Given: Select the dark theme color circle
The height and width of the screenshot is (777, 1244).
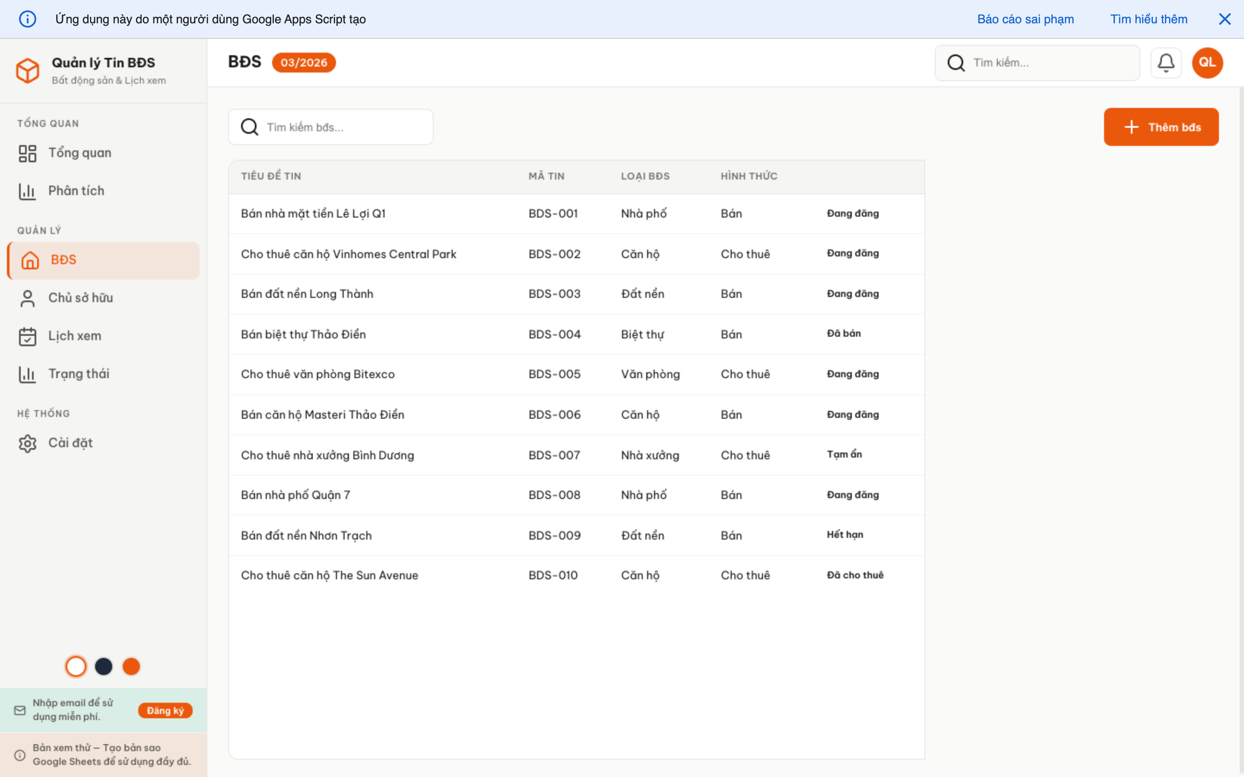Looking at the screenshot, I should click(x=104, y=666).
